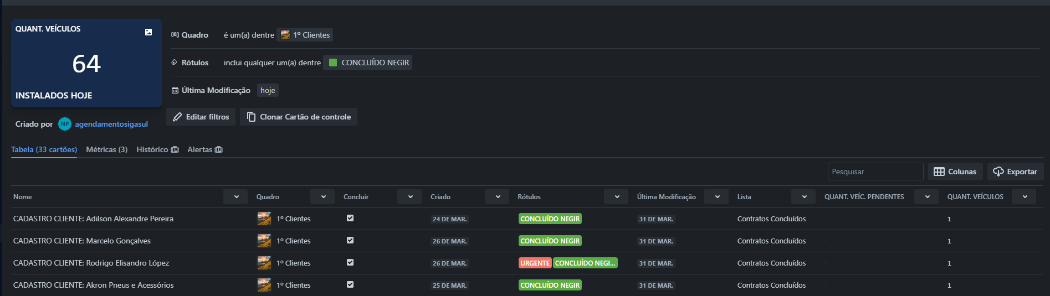Click the Rótulos tag icon

(x=175, y=63)
